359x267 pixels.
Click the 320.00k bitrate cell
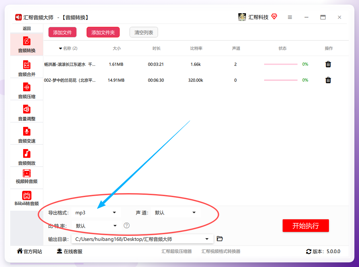(x=195, y=80)
